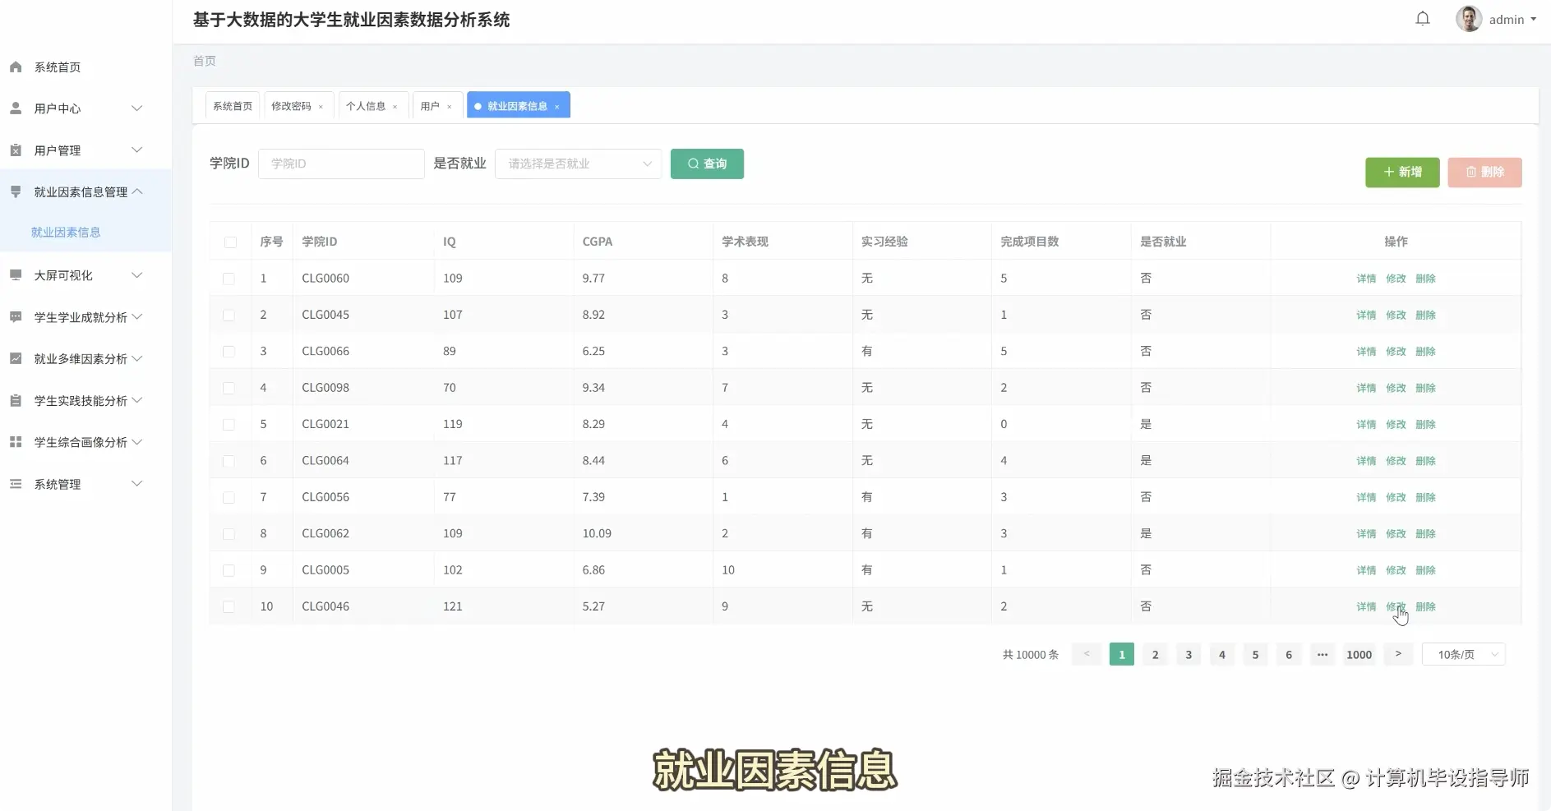Go to the next page arrow
This screenshot has height=811, width=1551.
point(1398,654)
